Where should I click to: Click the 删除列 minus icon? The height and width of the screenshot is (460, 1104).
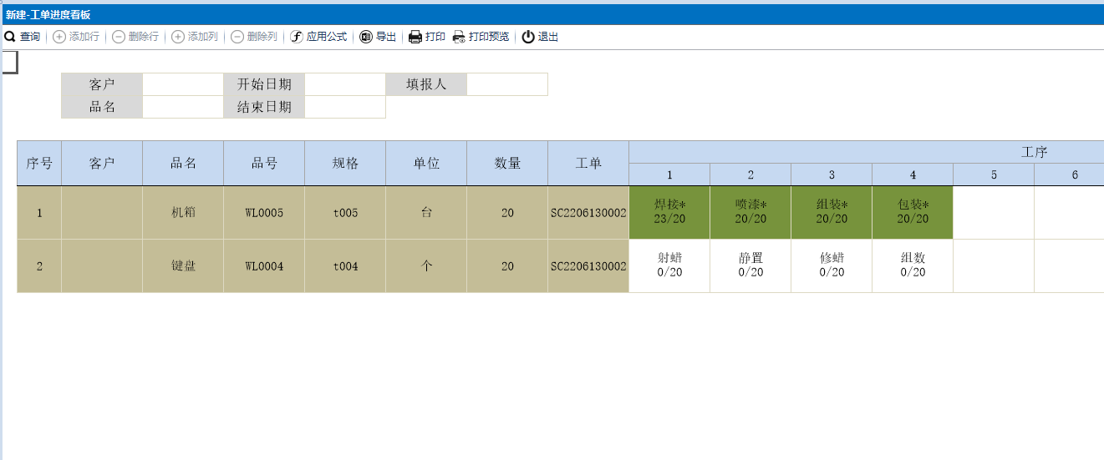(x=237, y=37)
